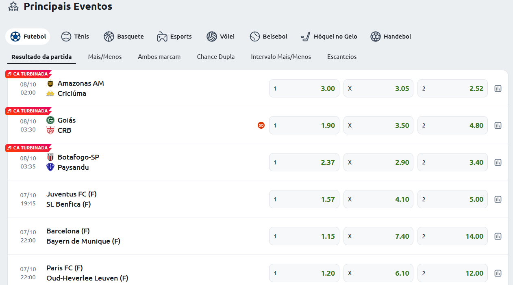The width and height of the screenshot is (513, 285).
Task: Bet on Amazonas AM win at 3.00
Action: tap(304, 89)
